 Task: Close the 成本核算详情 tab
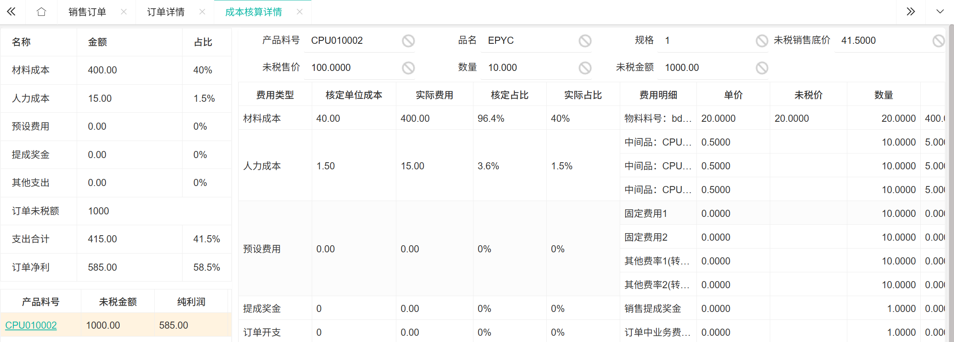point(300,12)
